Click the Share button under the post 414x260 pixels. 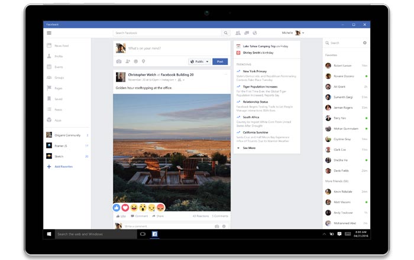[158, 216]
